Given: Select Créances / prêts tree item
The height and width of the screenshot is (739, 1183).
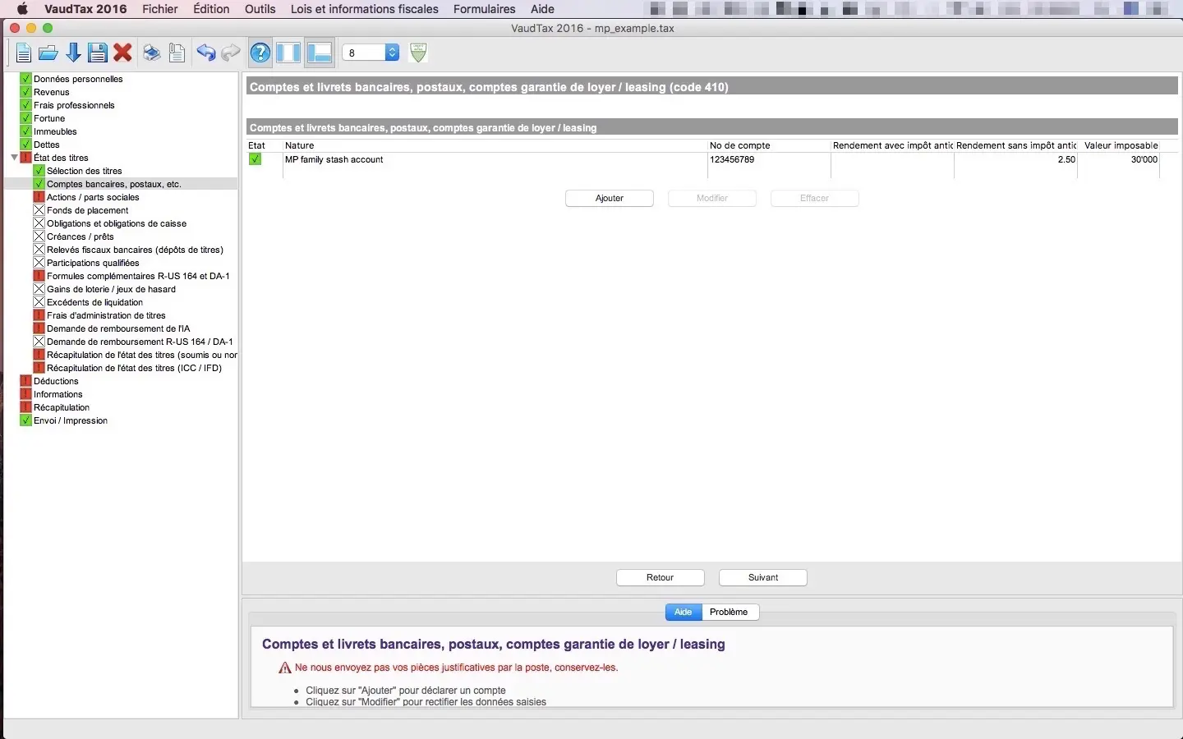Looking at the screenshot, I should [x=81, y=236].
